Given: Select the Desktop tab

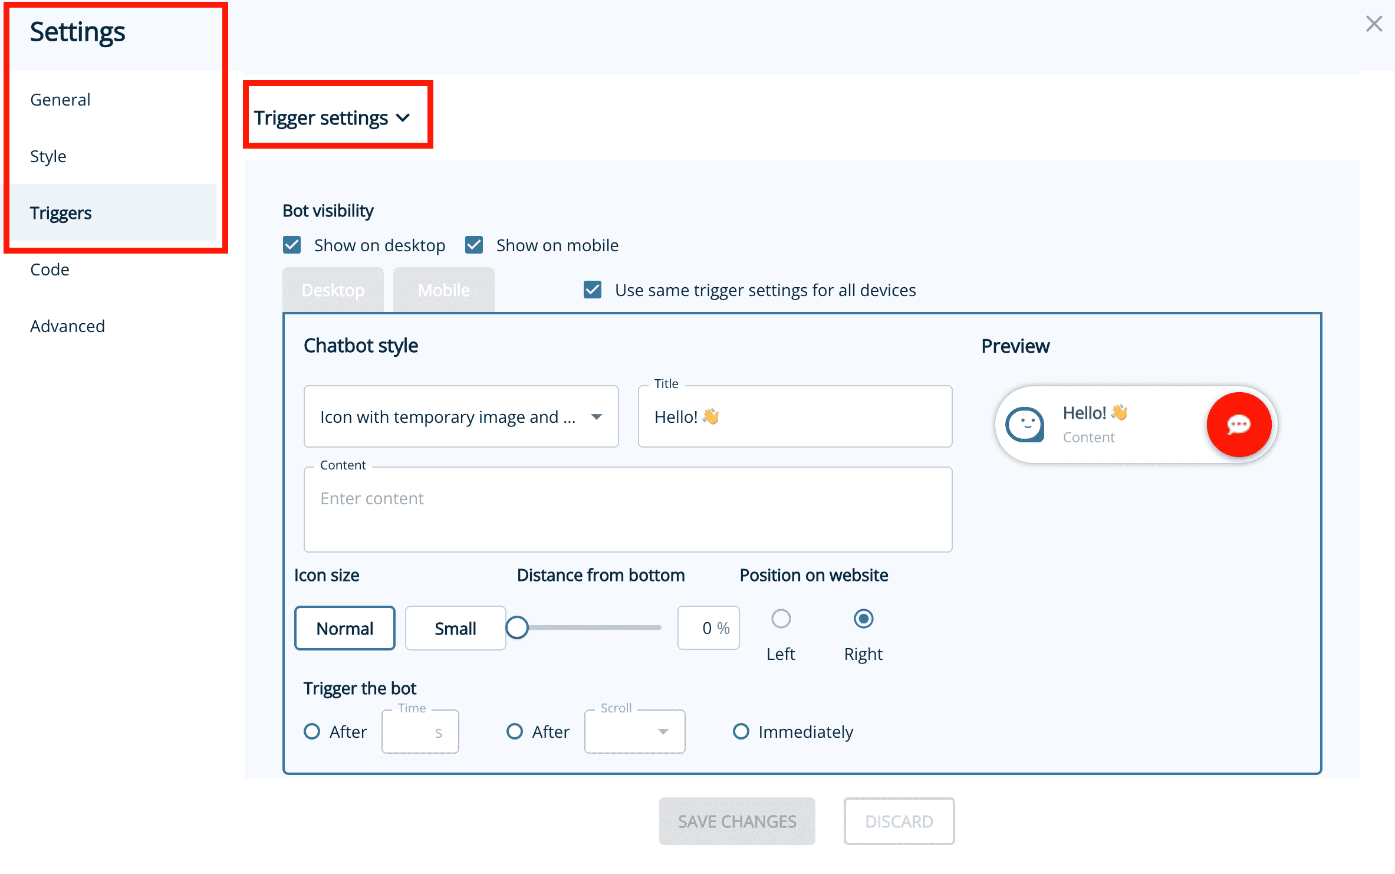Looking at the screenshot, I should point(333,290).
